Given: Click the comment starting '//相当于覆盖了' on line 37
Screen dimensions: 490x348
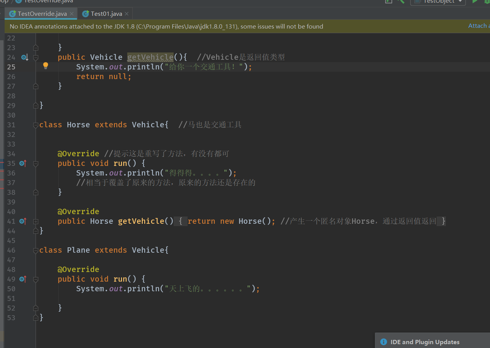Looking at the screenshot, I should (166, 183).
